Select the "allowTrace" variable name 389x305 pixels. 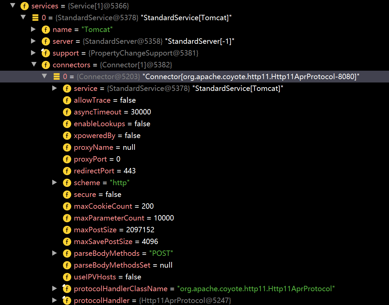click(x=92, y=100)
